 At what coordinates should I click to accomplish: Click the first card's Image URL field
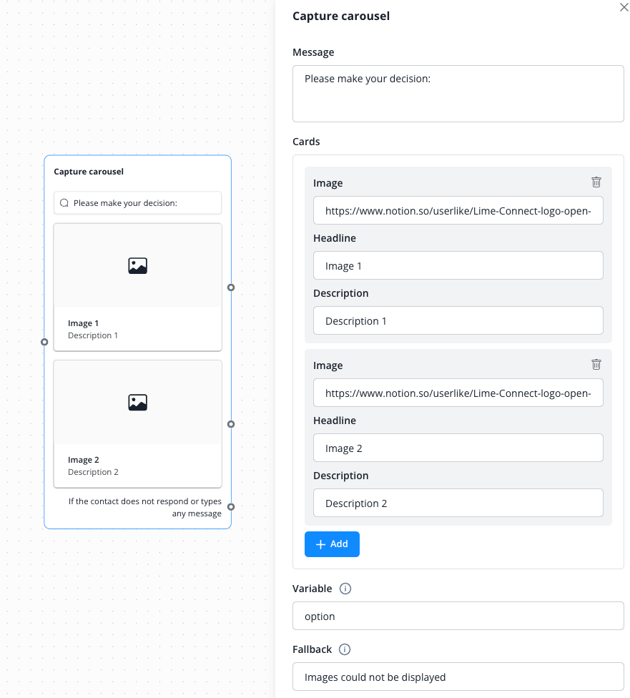click(x=458, y=211)
